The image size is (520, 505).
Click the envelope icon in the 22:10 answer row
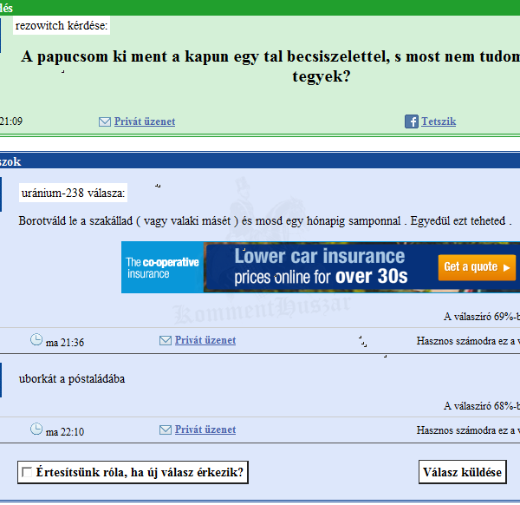coord(166,430)
